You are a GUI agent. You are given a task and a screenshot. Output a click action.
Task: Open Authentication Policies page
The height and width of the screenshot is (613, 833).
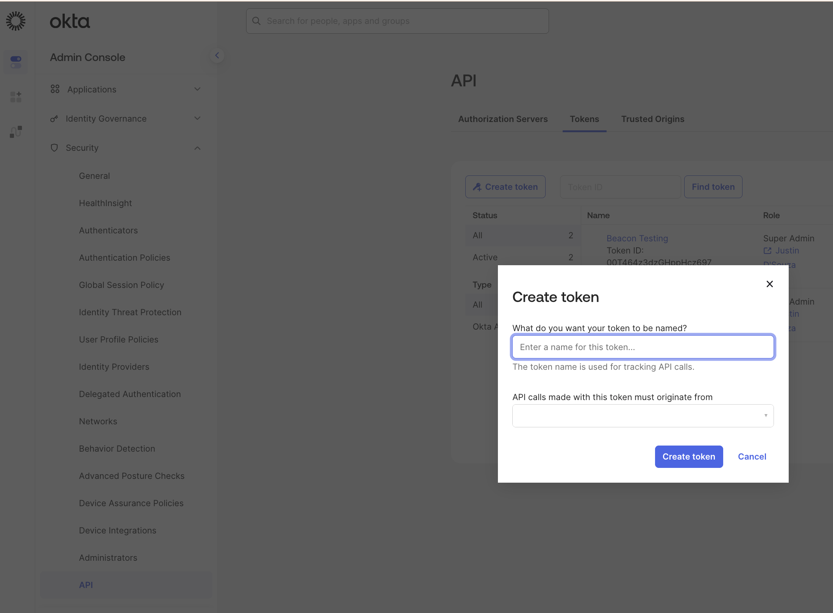coord(125,258)
